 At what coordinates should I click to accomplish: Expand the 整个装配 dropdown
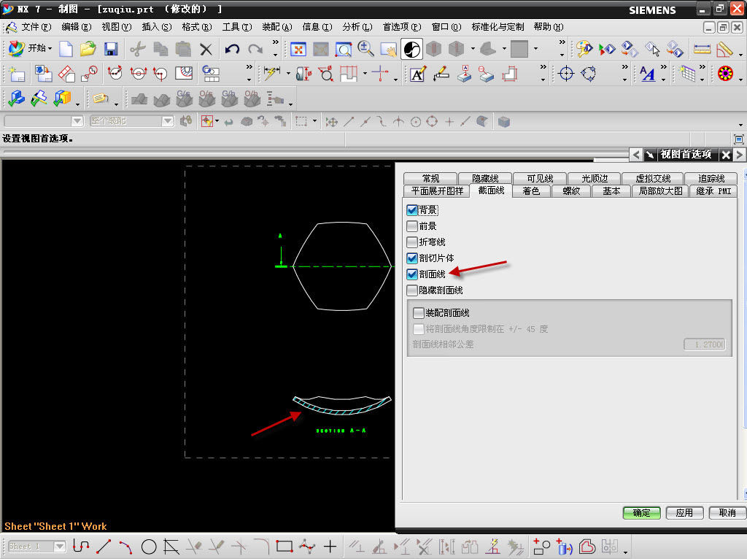point(168,121)
